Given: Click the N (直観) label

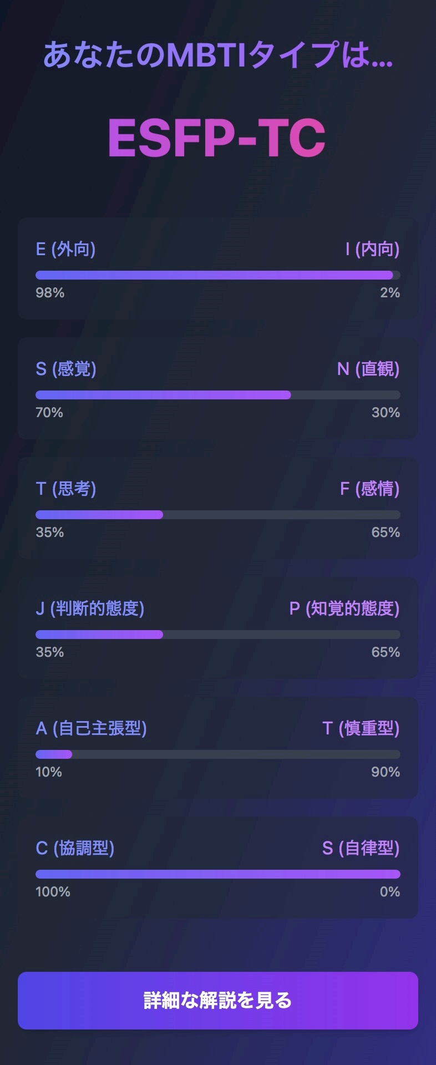Looking at the screenshot, I should (x=368, y=369).
